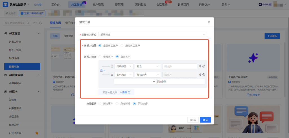Screen dimensions: 289x138
Task: Switch to the 模板市场 page tab
Action: click(x=55, y=23)
